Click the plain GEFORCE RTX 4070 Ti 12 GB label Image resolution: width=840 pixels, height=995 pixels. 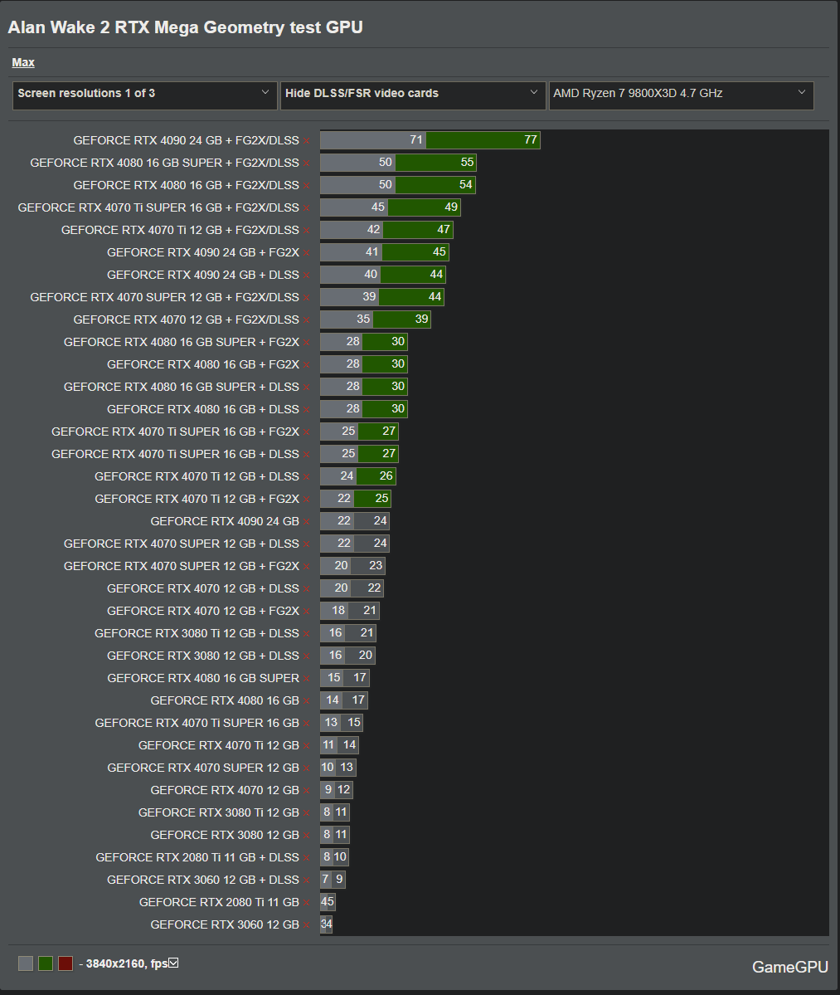point(219,745)
